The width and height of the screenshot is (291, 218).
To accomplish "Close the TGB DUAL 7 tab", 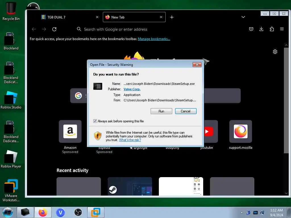I will point(97,17).
